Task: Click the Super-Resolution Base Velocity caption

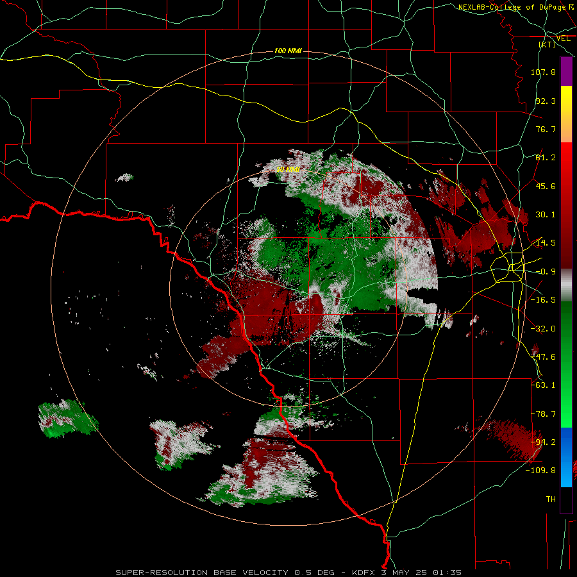Action: pyautogui.click(x=288, y=573)
